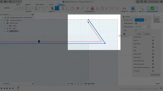Apply the Concentric constraint
The height and width of the screenshot is (91, 163).
point(102,8)
